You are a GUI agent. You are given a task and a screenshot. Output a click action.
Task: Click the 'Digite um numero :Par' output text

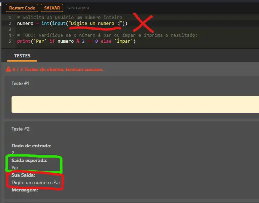[34, 182]
